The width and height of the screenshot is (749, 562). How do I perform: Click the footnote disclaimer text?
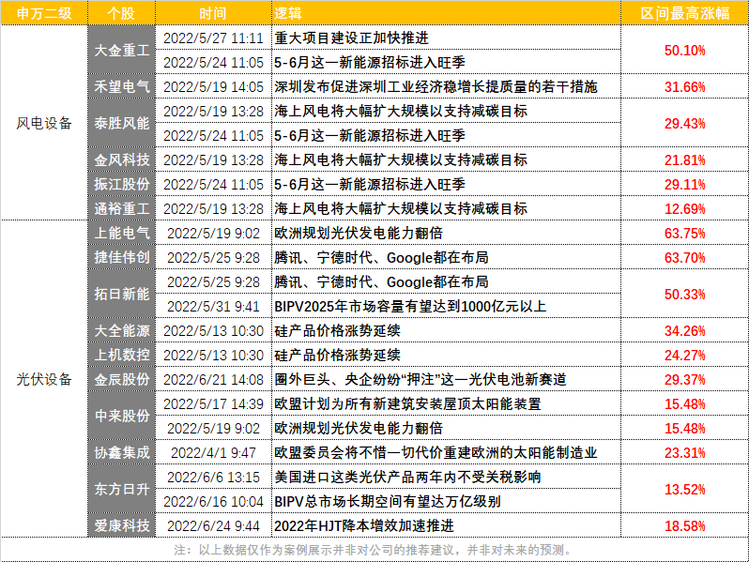(374, 550)
